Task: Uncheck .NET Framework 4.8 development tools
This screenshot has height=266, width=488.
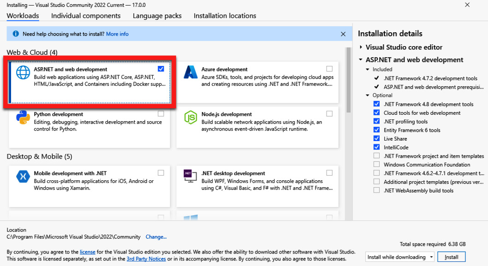Action: click(376, 104)
